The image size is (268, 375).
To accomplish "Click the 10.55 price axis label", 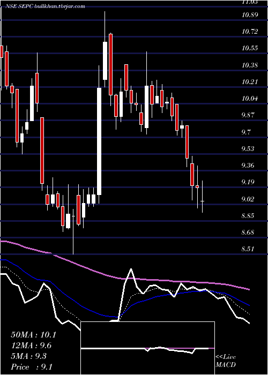I will (250, 48).
